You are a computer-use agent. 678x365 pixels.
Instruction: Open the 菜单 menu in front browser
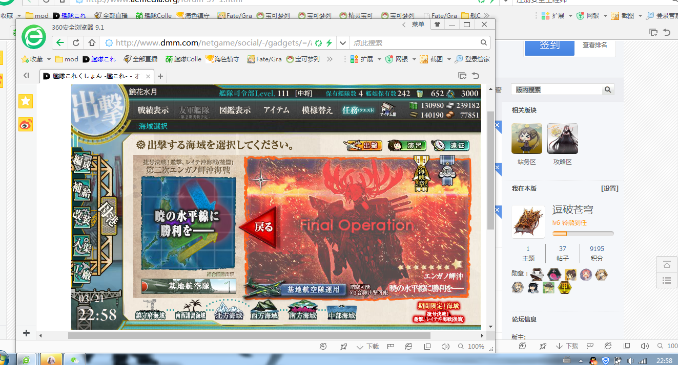tap(418, 25)
